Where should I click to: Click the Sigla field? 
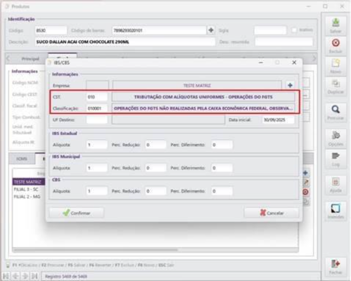coord(270,30)
